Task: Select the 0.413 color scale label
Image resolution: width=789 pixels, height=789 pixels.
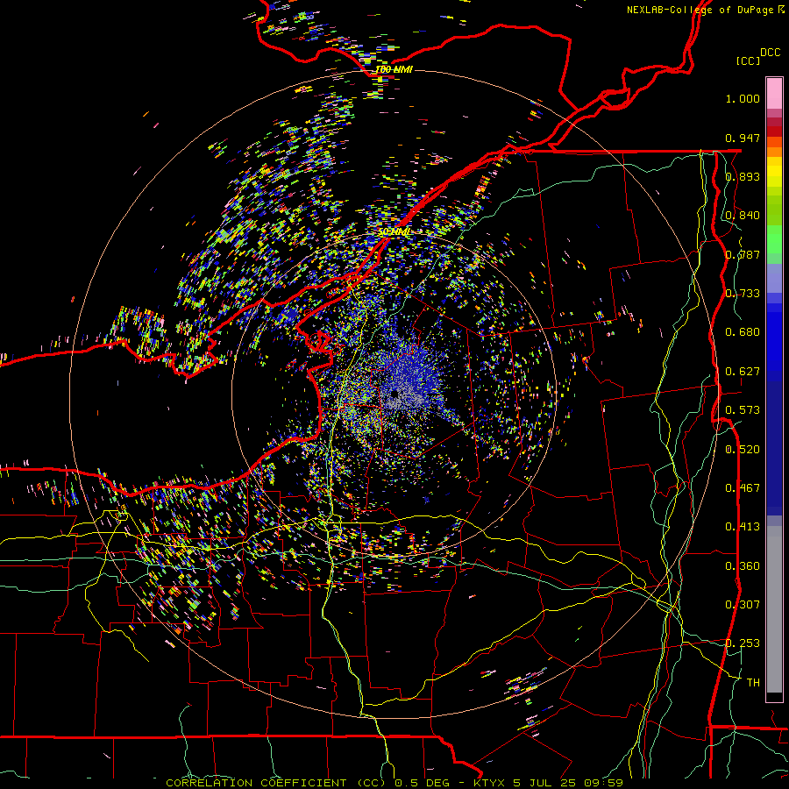Action: pyautogui.click(x=743, y=527)
